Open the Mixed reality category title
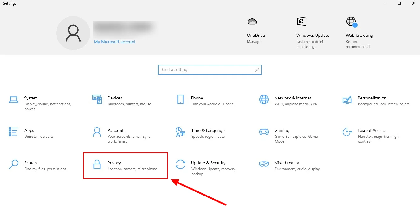Screen dimensions: 420x223 286,163
